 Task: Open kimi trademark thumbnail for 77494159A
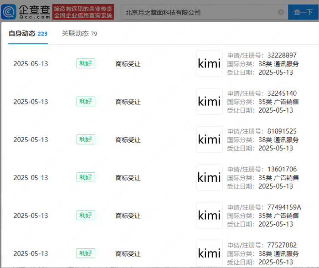(209, 215)
